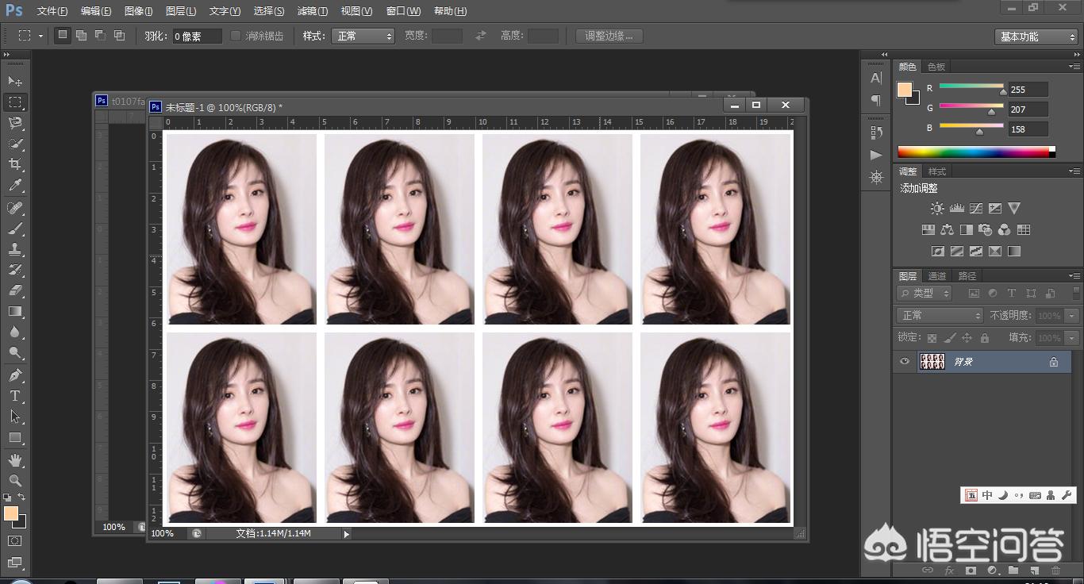
Task: Switch to the 通道 tab
Action: (x=937, y=276)
